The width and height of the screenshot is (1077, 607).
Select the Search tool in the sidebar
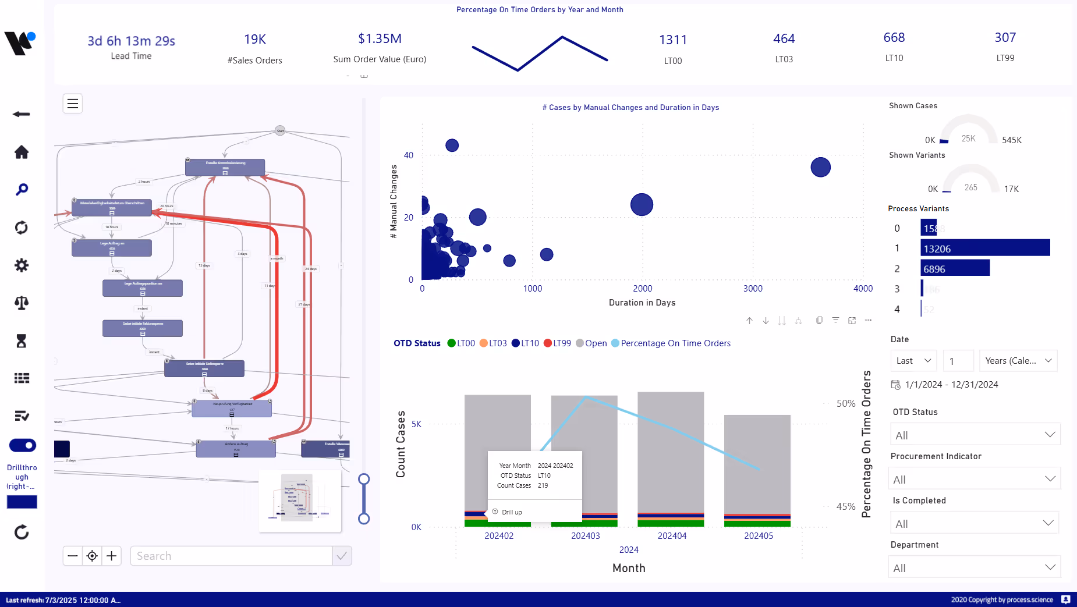click(x=22, y=189)
